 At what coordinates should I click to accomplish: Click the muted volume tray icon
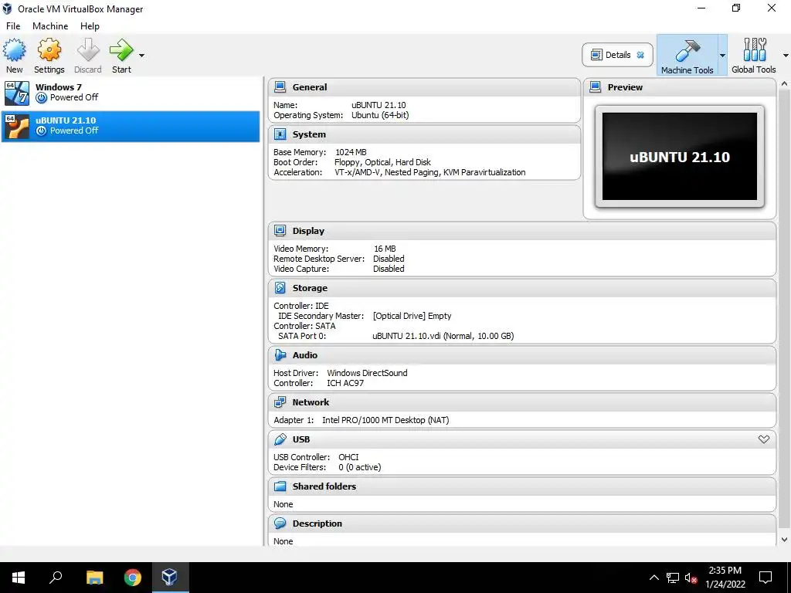pos(691,578)
